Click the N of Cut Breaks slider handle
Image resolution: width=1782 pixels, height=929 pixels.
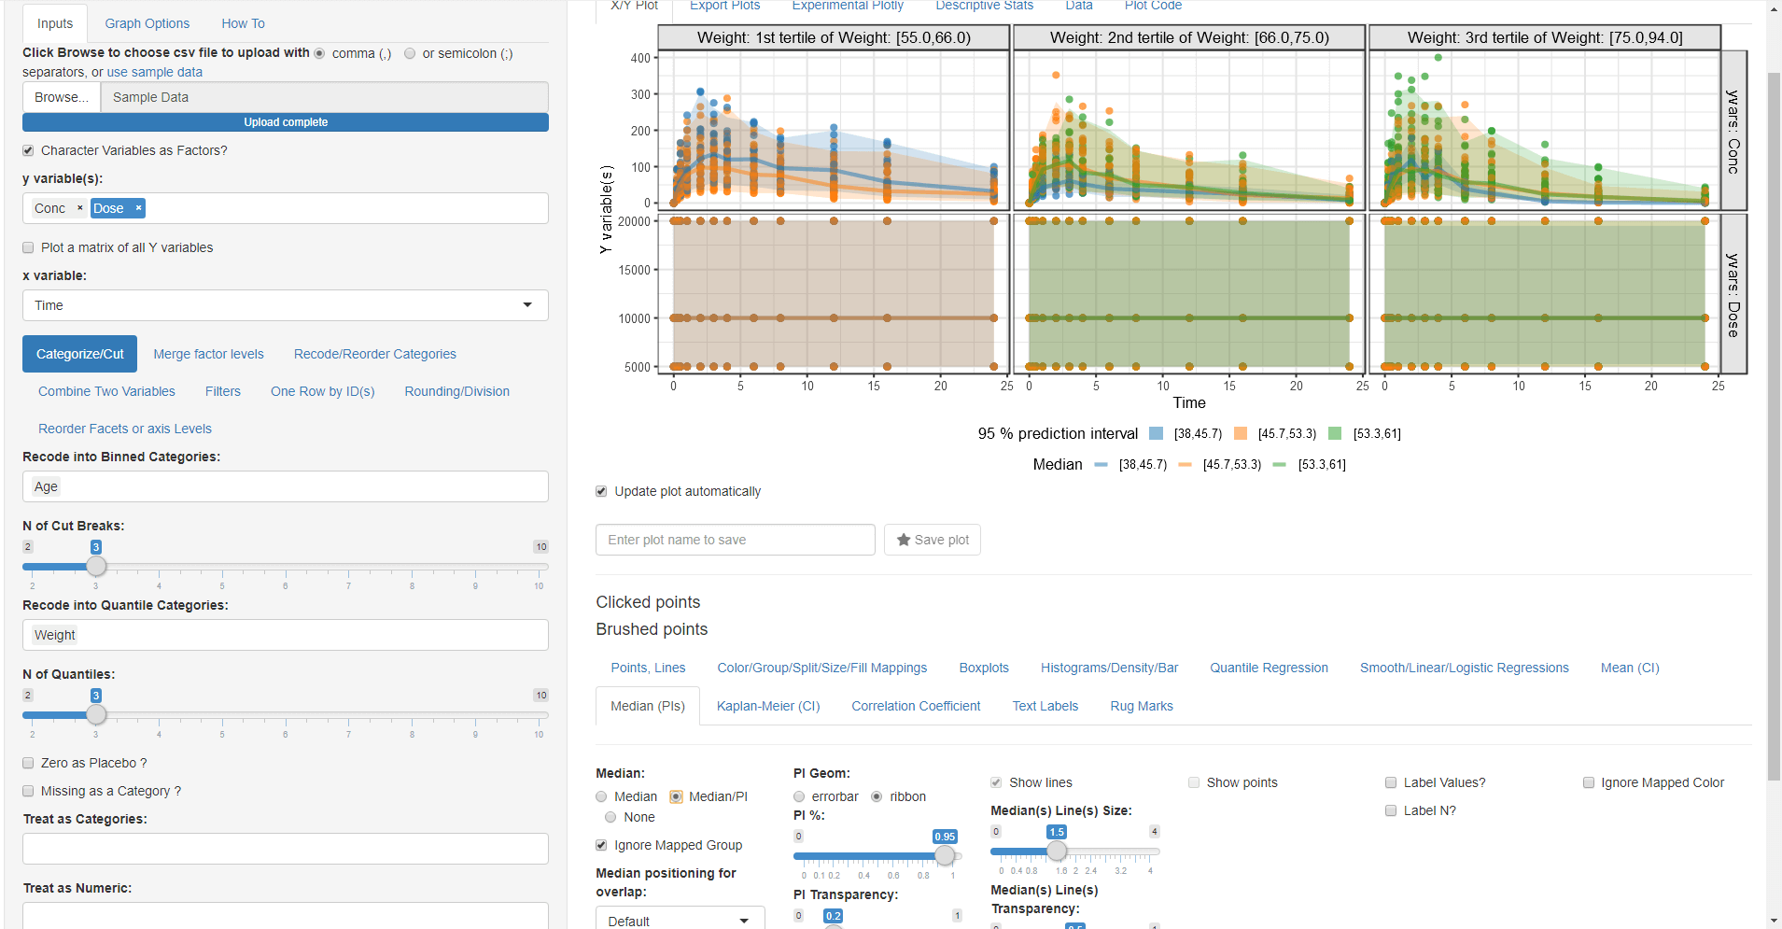tap(96, 566)
